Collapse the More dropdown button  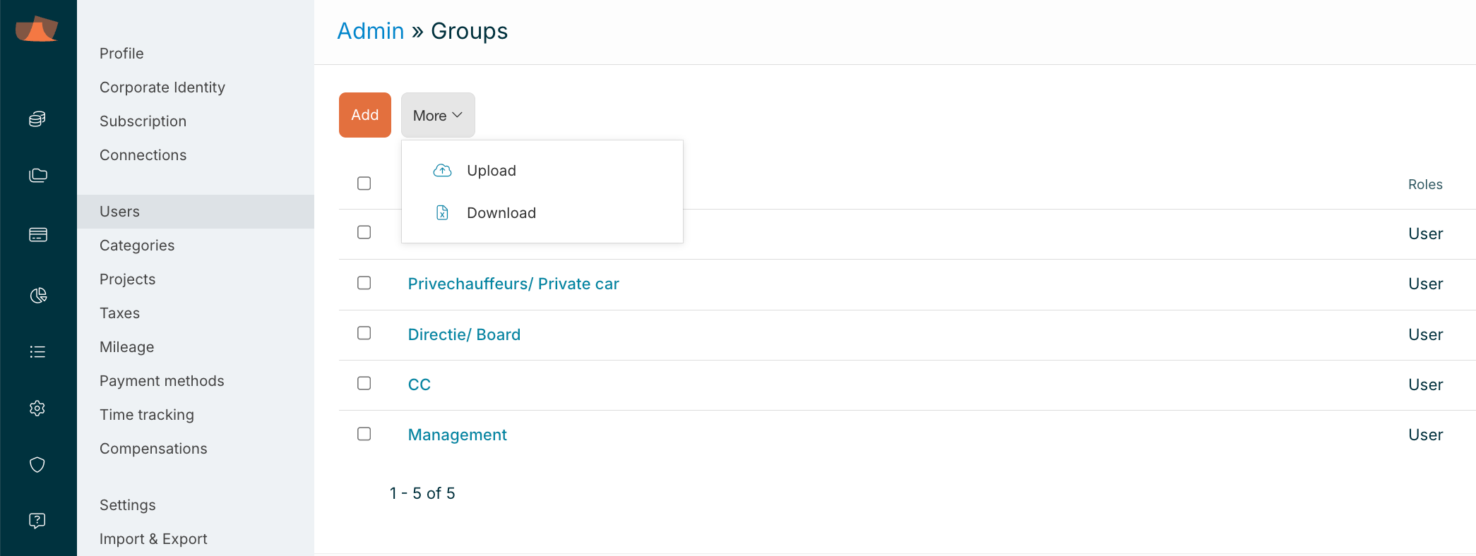tap(438, 115)
